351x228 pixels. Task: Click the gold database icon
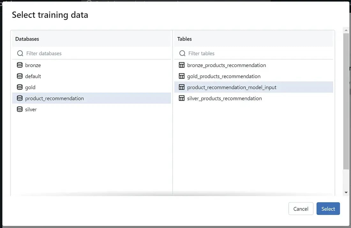(x=20, y=87)
